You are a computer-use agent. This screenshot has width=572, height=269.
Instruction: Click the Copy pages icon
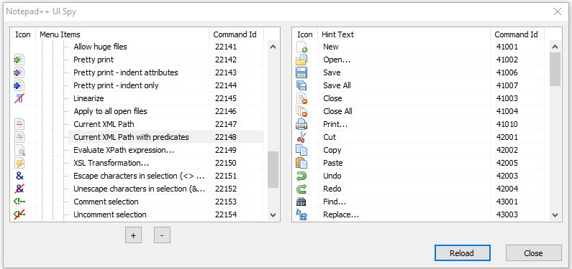pos(301,150)
